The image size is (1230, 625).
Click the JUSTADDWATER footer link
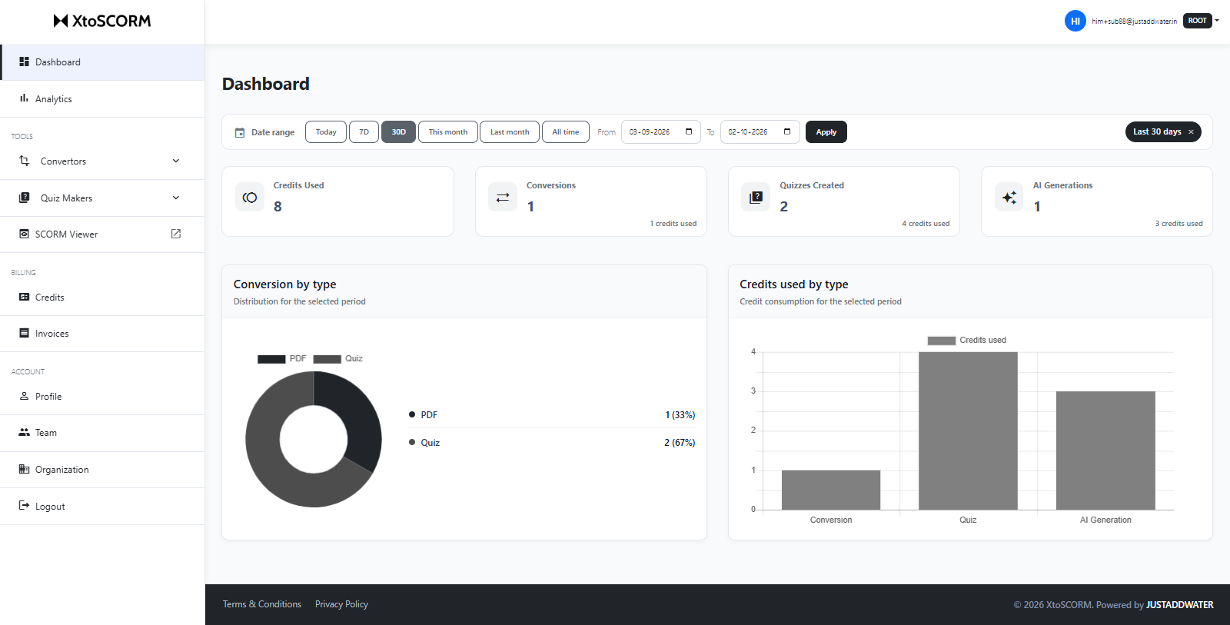[x=1180, y=605]
